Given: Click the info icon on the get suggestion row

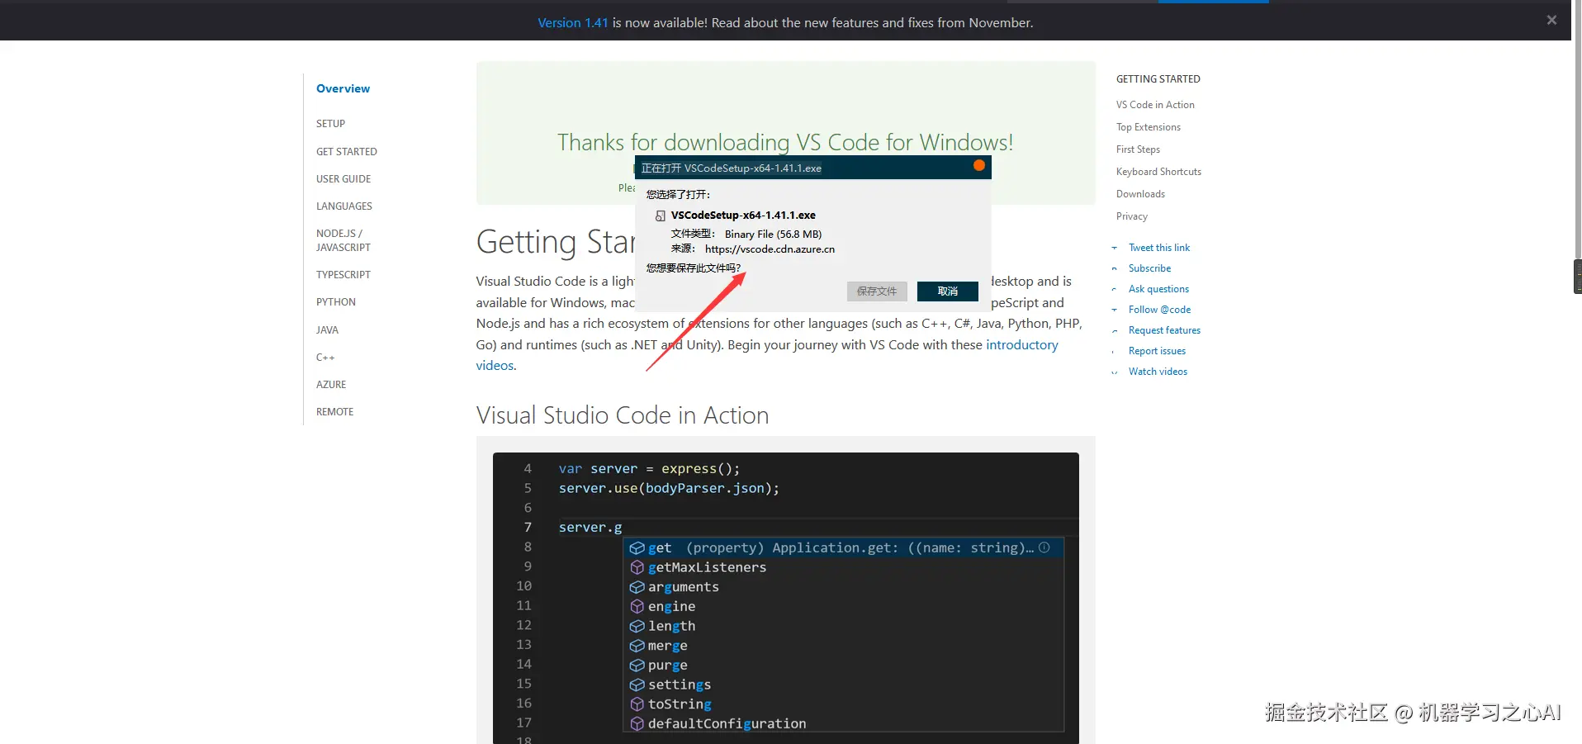Looking at the screenshot, I should pyautogui.click(x=1044, y=547).
